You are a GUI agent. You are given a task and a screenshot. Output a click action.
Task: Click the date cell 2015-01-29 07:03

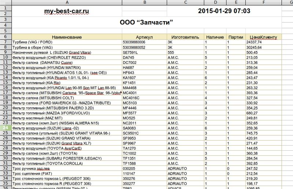[224, 11]
